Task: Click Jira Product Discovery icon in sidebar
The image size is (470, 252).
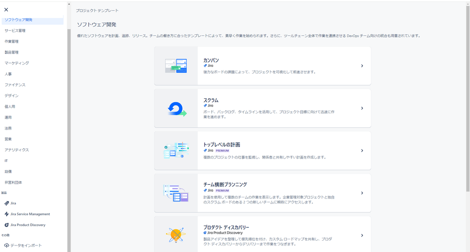Action: click(7, 225)
